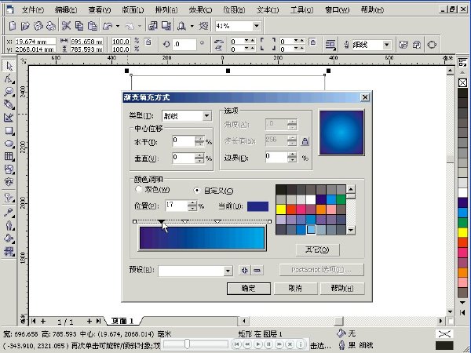Click the 边界 edge pad spinner
The image size is (471, 353).
(292, 157)
